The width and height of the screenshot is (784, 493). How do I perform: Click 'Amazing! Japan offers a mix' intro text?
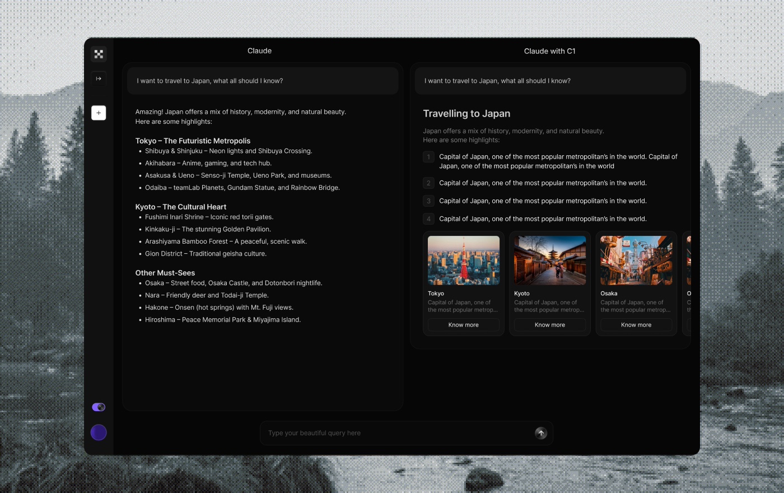241,117
